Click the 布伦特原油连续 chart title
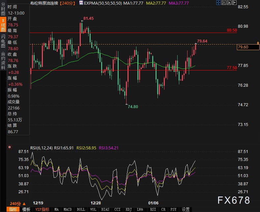The image size is (260, 212). pyautogui.click(x=44, y=3)
